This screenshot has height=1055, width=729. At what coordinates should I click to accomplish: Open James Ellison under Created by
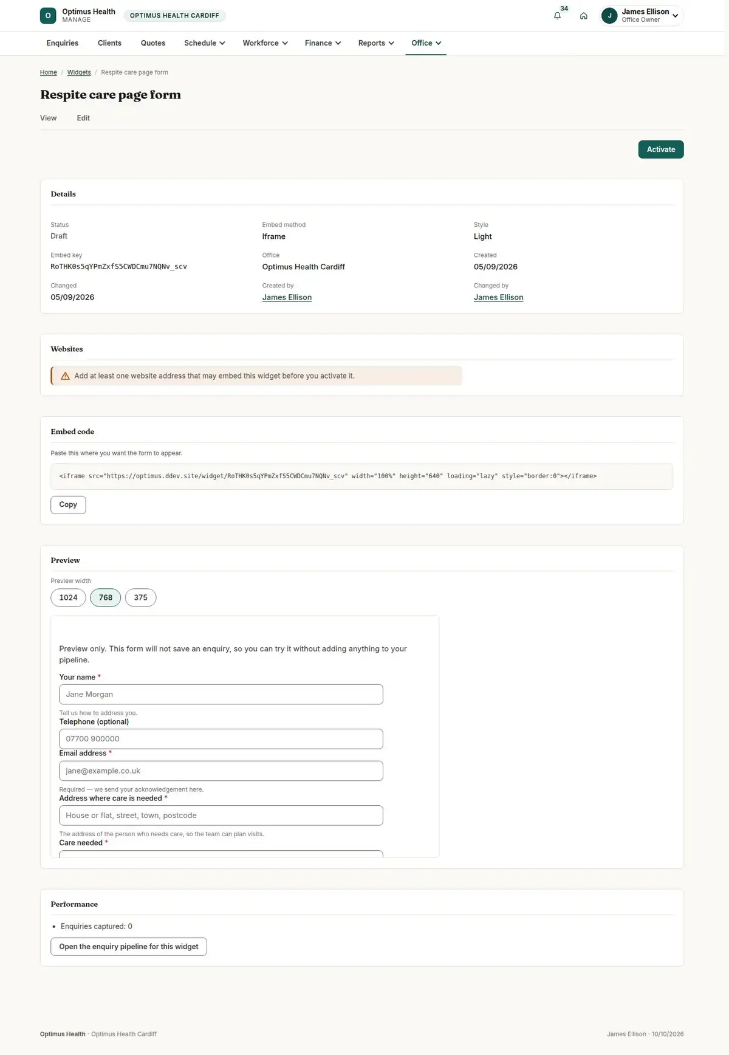[287, 297]
